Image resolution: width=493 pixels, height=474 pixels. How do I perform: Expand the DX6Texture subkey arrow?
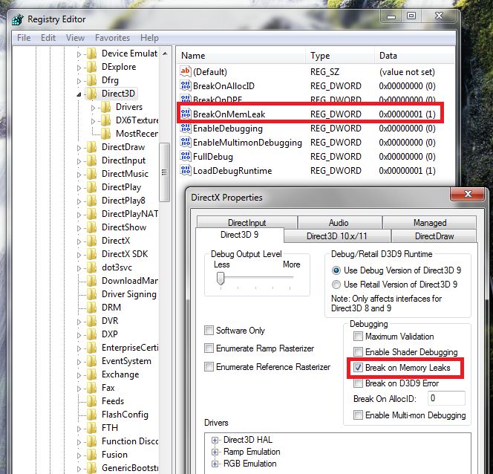click(93, 121)
